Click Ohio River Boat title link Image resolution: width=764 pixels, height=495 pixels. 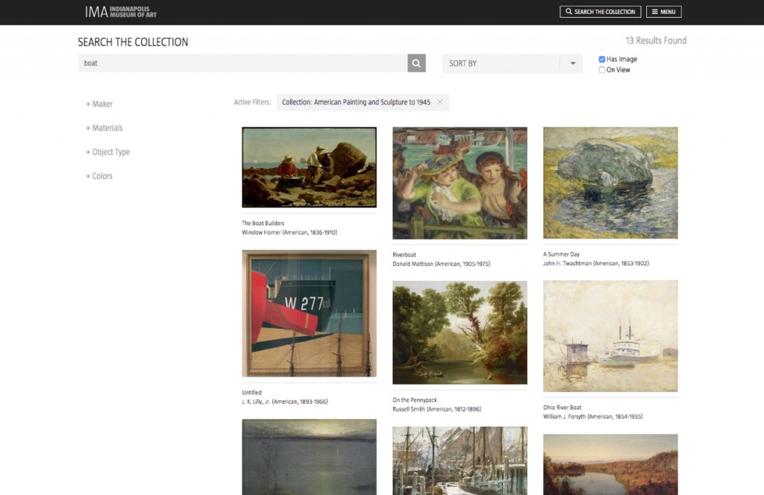point(563,407)
